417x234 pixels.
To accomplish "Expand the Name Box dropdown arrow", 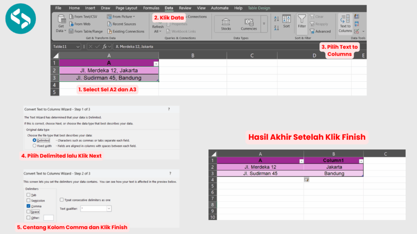I will 78,47.
